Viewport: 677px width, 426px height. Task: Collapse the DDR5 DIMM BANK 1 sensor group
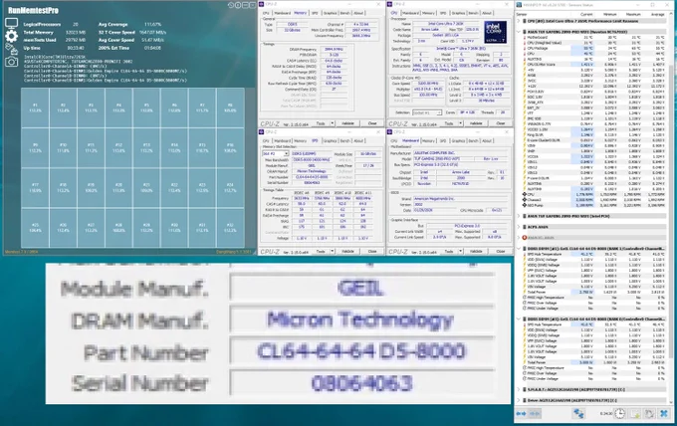click(x=519, y=249)
